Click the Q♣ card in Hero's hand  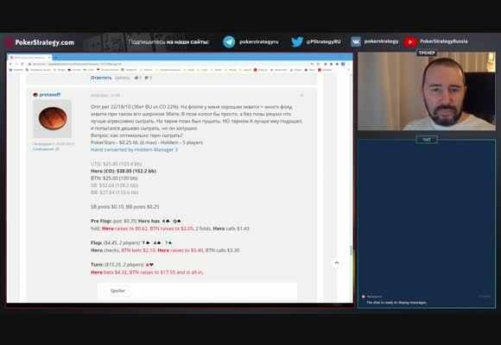tap(177, 221)
